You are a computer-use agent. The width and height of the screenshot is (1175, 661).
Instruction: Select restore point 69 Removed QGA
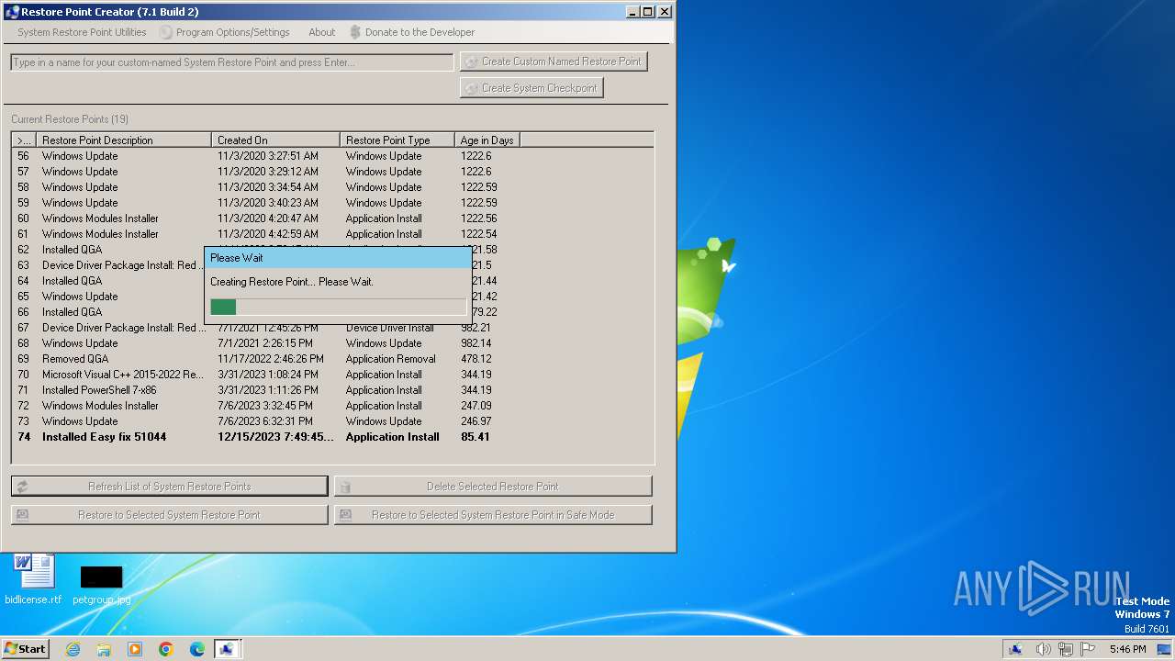(x=333, y=359)
